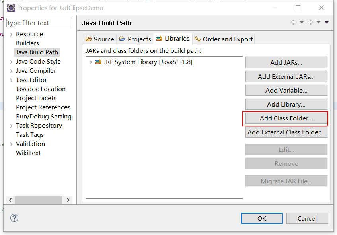
Task: Confirm with the OK button
Action: [262, 218]
